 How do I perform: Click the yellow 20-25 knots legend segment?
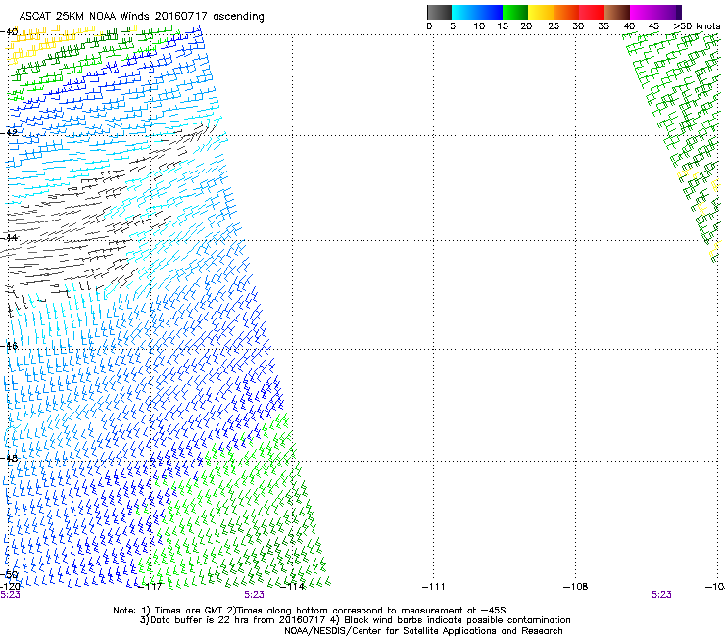[x=541, y=12]
